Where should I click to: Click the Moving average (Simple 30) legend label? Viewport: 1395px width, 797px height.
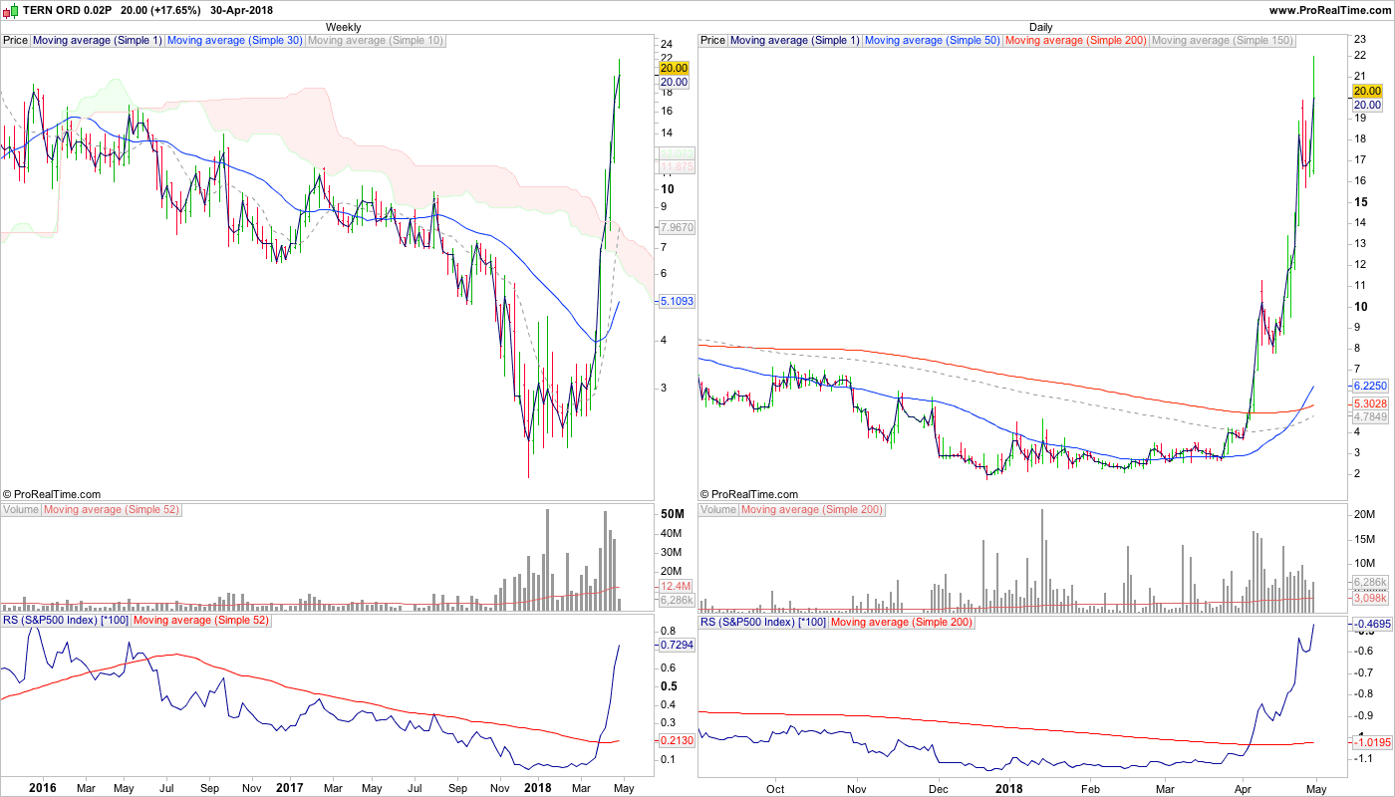coord(235,41)
